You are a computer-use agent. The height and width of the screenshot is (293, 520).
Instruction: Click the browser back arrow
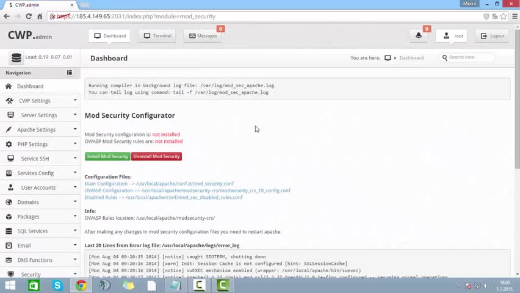click(x=7, y=16)
